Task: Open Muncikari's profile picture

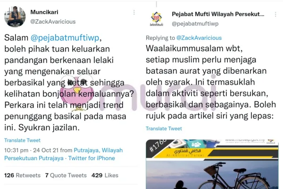Action: pyautogui.click(x=15, y=17)
